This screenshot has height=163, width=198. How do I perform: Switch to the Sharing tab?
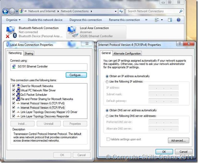click(29, 53)
